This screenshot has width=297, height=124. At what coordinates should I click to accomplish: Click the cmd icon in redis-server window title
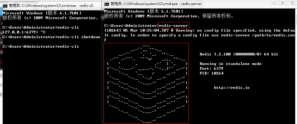107,4
